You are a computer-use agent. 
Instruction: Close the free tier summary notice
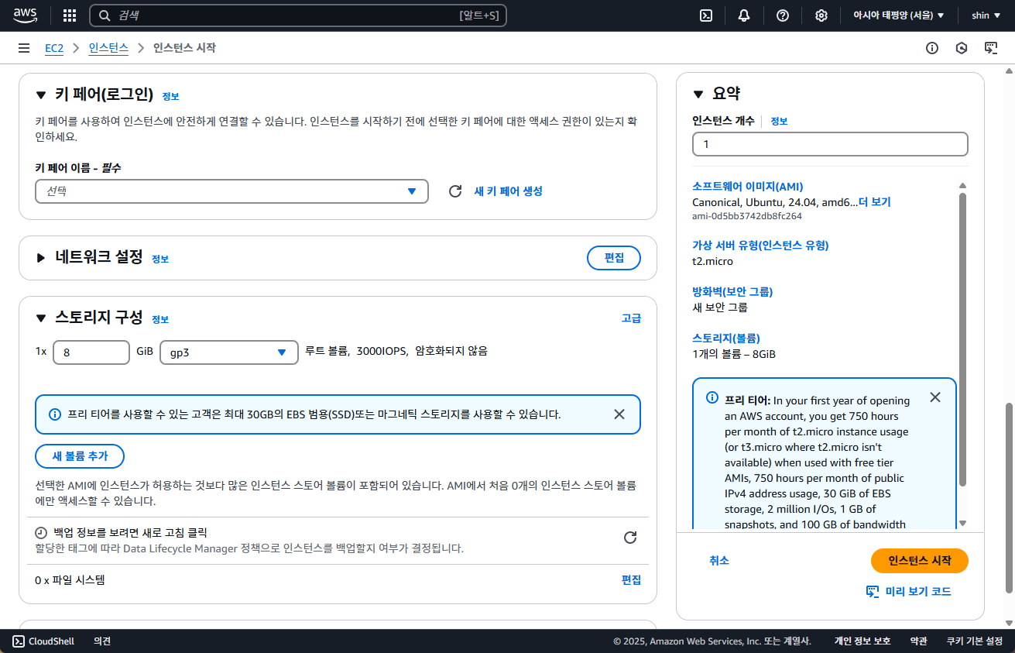coord(935,397)
